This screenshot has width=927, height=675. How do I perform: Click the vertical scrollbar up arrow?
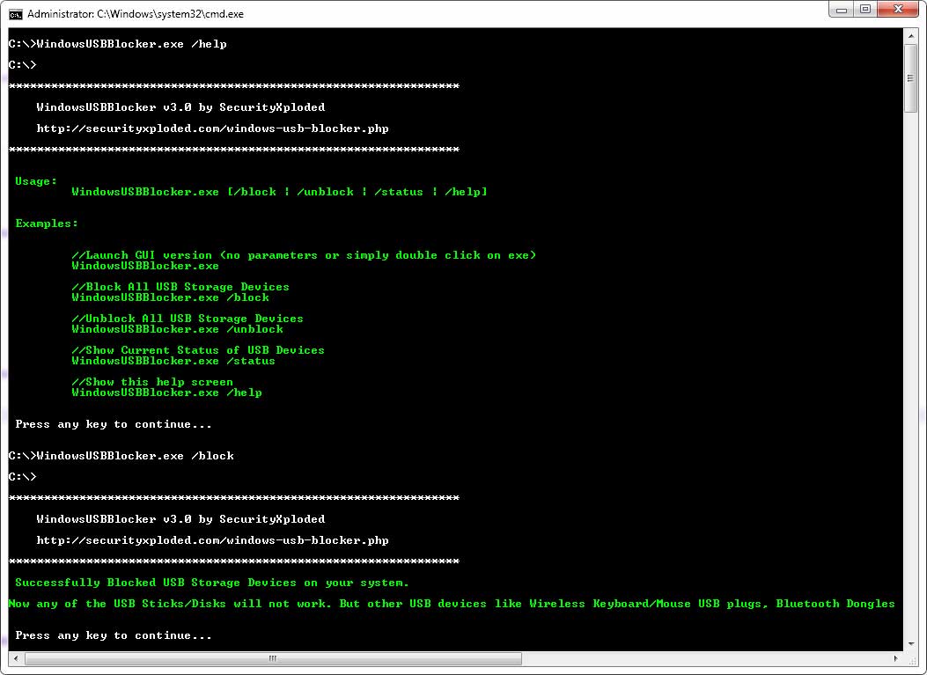911,36
